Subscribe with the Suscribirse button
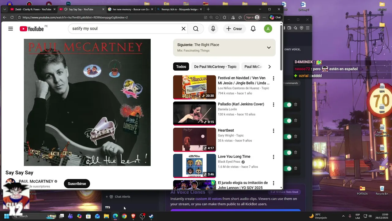 (x=77, y=184)
